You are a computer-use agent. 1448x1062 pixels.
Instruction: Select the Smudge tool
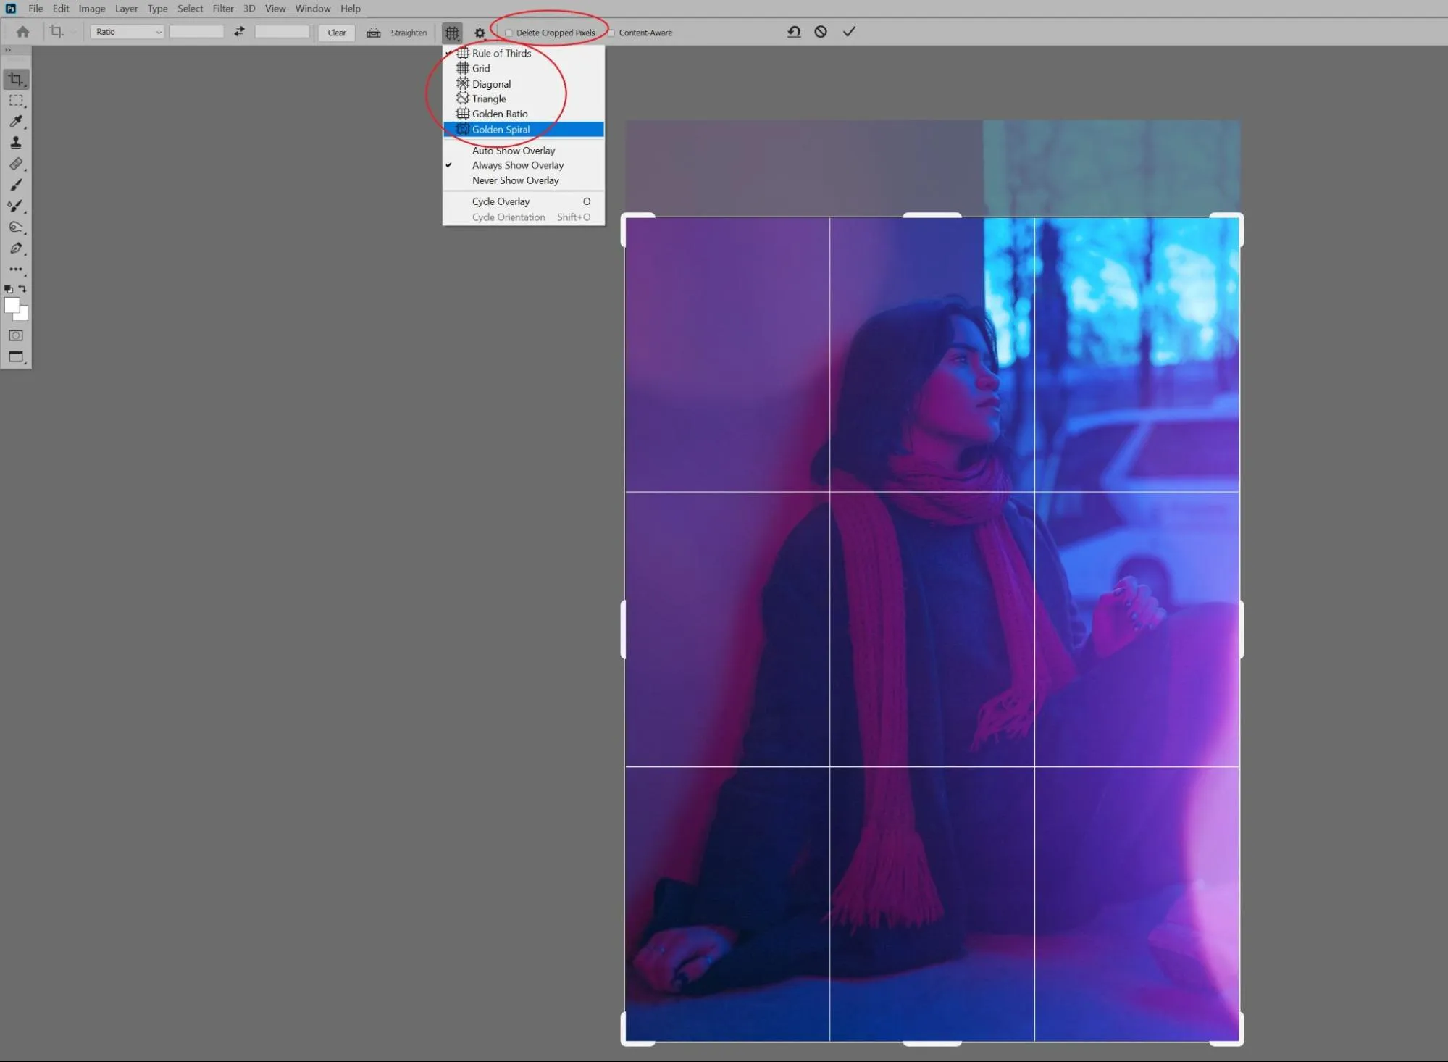[x=16, y=227]
